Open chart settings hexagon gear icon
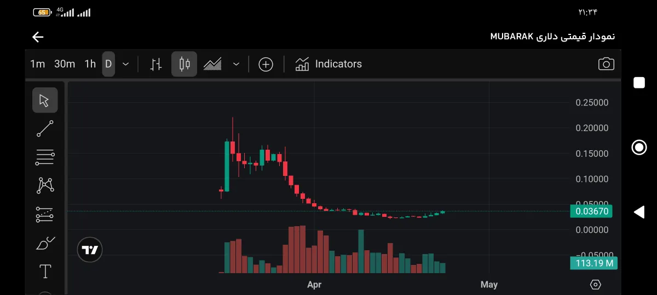The height and width of the screenshot is (295, 657). [596, 285]
